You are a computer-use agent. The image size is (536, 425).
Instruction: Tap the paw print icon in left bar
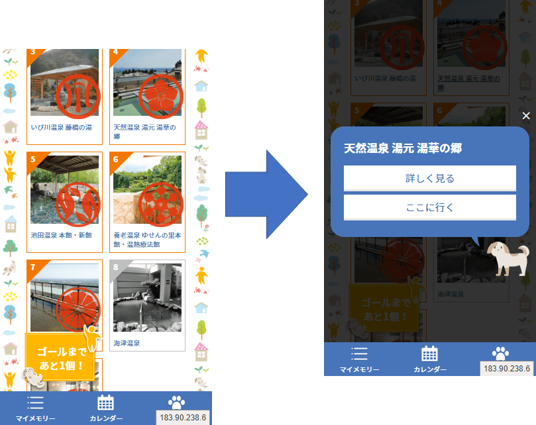click(x=176, y=402)
